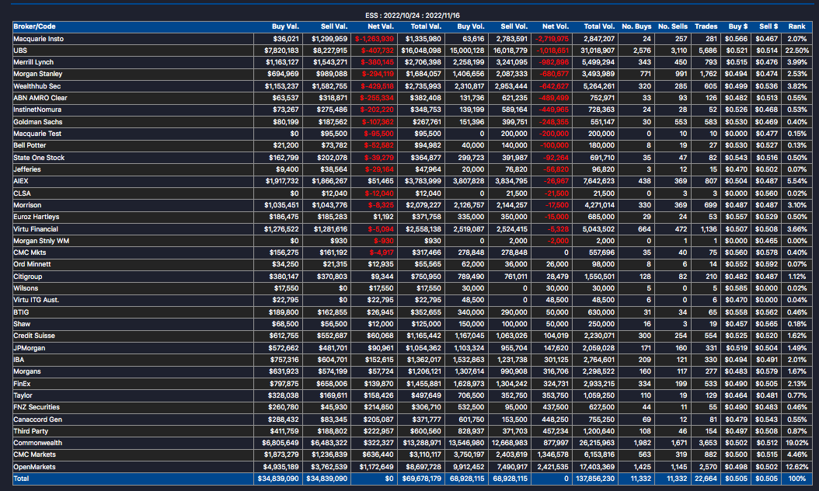The width and height of the screenshot is (819, 491).
Task: Select the Morgans broker name
Action: [x=27, y=371]
